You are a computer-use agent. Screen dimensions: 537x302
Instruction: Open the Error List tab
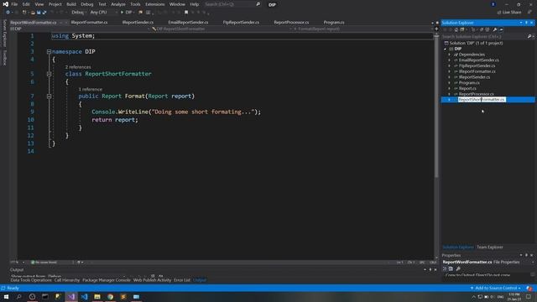182,280
